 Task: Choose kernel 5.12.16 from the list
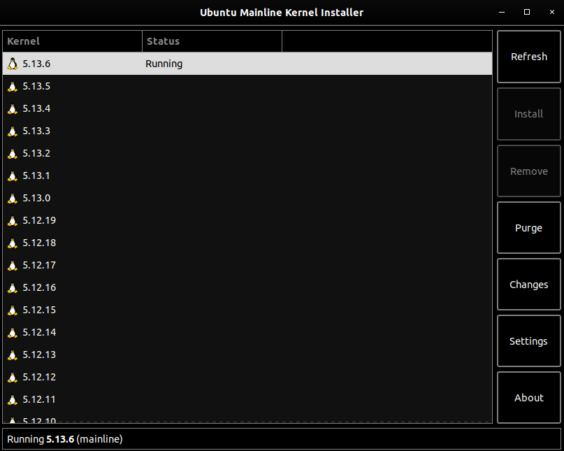[x=247, y=287]
